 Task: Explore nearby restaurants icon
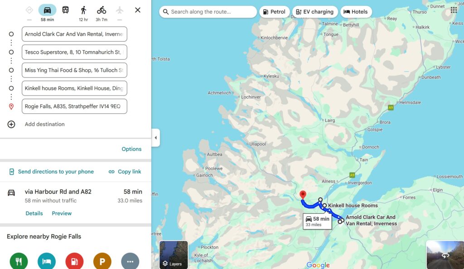(19, 261)
